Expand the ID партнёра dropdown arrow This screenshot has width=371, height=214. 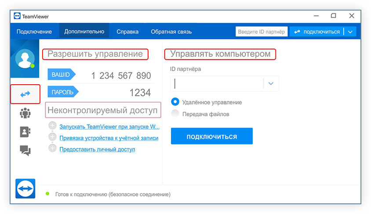271,83
